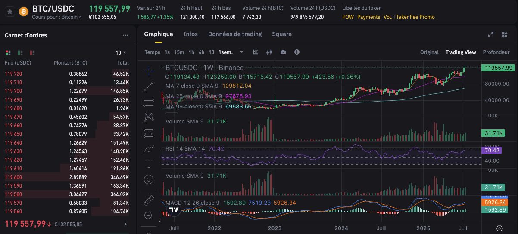Switch to Graphique tab

(159, 34)
